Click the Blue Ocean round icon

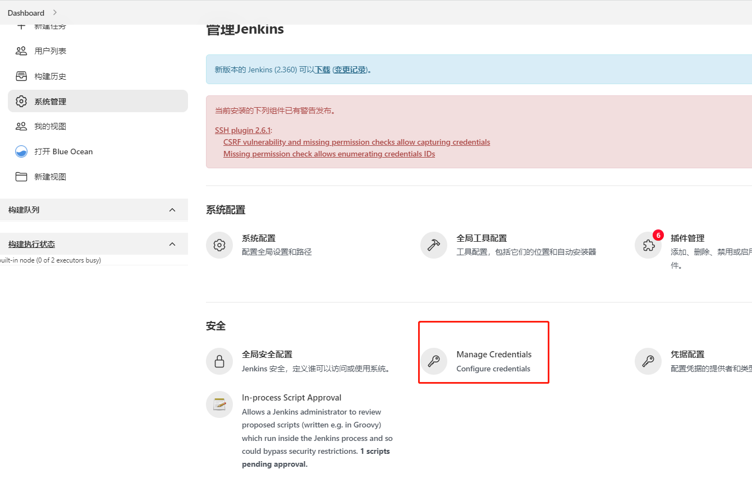[x=21, y=151]
